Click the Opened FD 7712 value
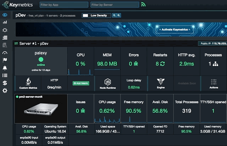 (160, 131)
